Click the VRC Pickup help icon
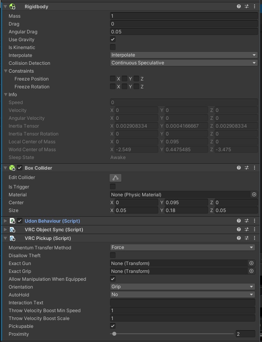This screenshot has height=342, width=262. (x=238, y=238)
